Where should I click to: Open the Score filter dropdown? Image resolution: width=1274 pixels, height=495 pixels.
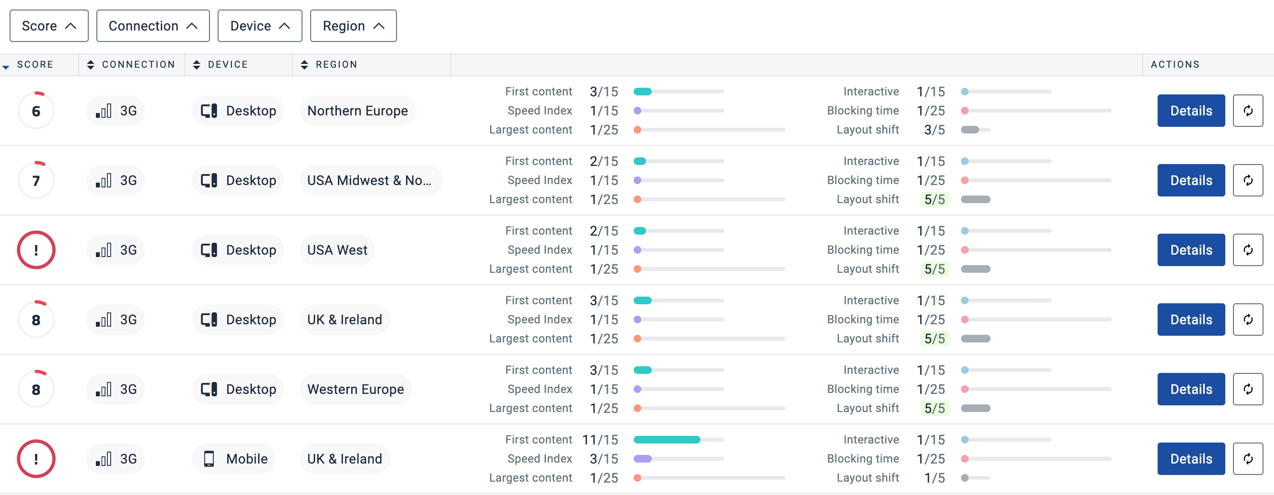(x=49, y=26)
